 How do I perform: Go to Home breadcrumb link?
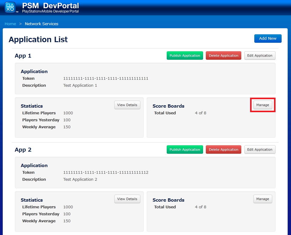click(10, 24)
